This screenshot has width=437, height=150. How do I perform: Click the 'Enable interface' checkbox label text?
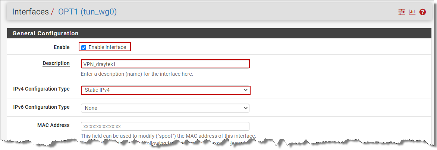[x=107, y=47]
